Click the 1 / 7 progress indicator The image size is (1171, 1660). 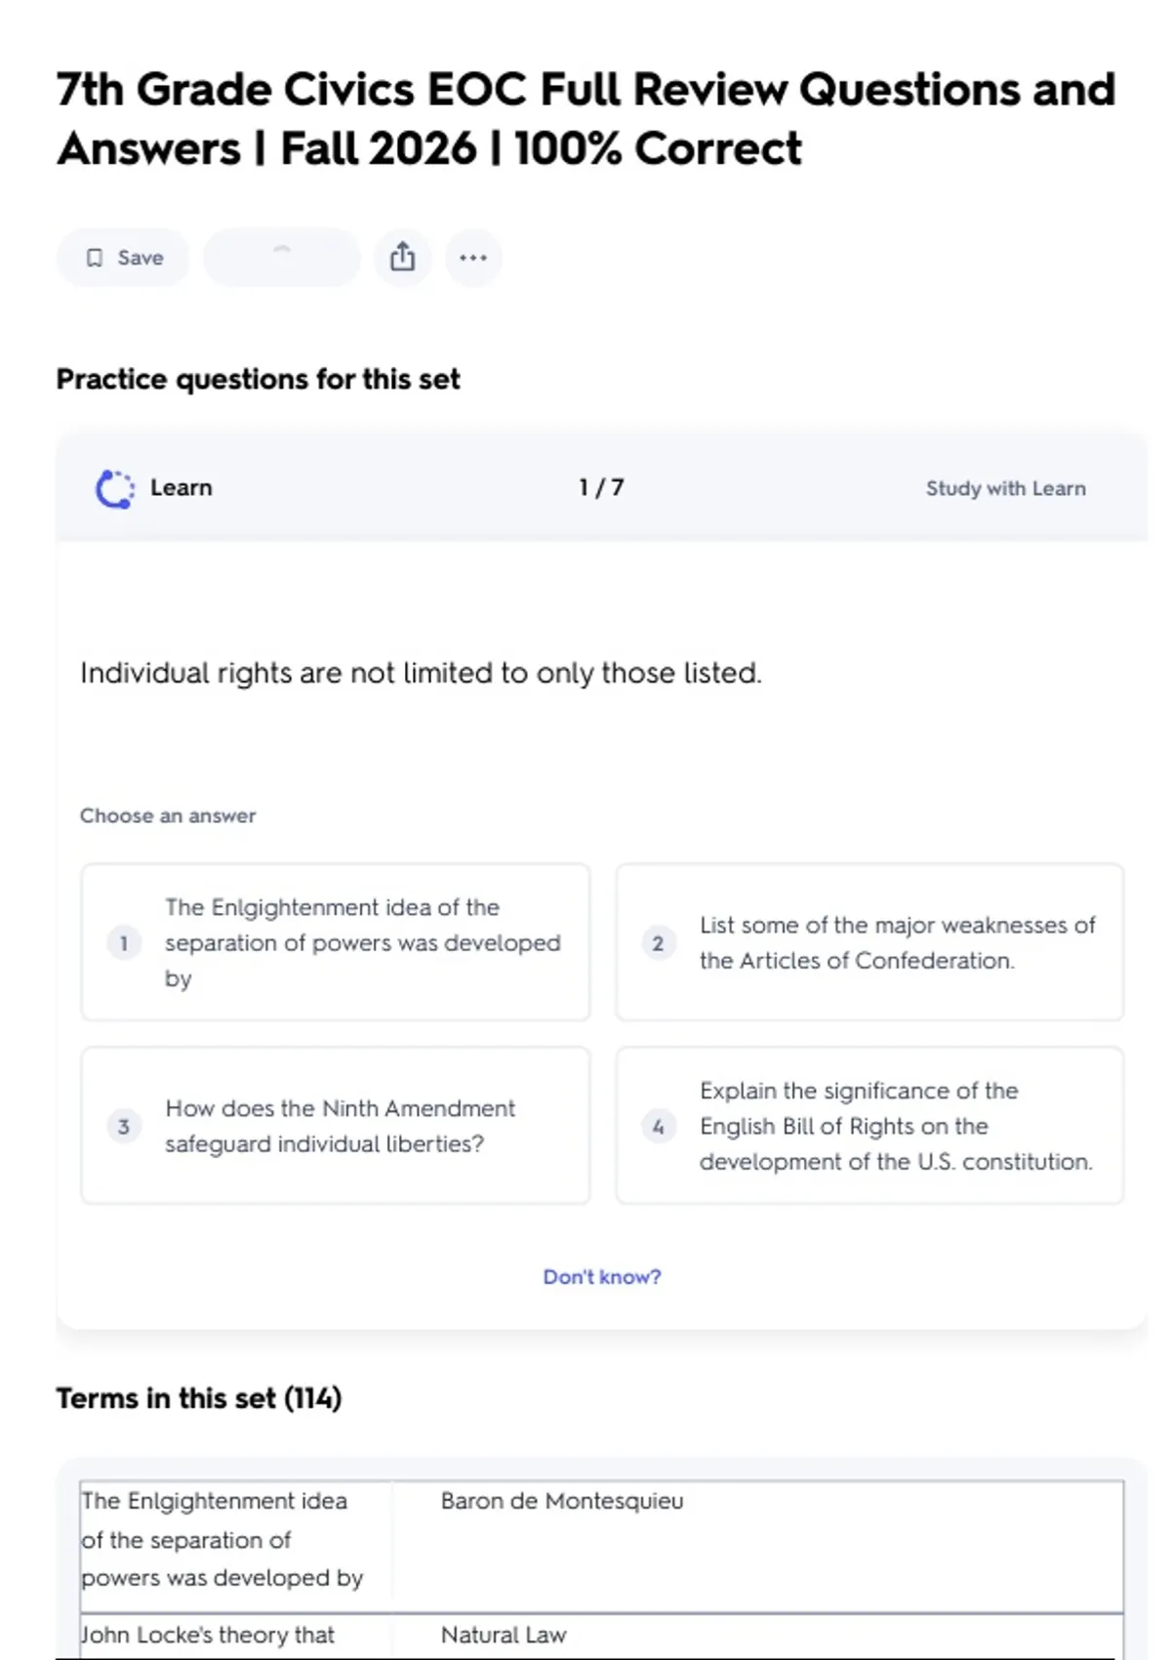(x=601, y=487)
